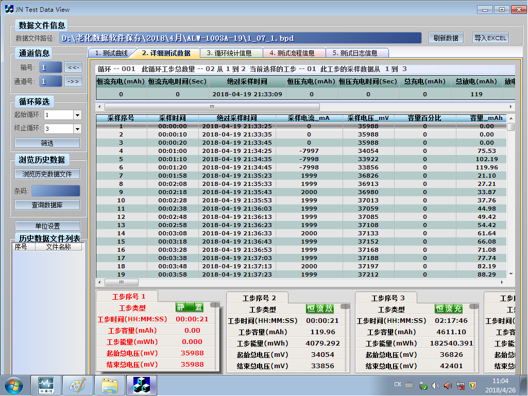The height and width of the screenshot is (396, 528).
Task: Click the 筛选 filter button
Action: click(x=47, y=143)
